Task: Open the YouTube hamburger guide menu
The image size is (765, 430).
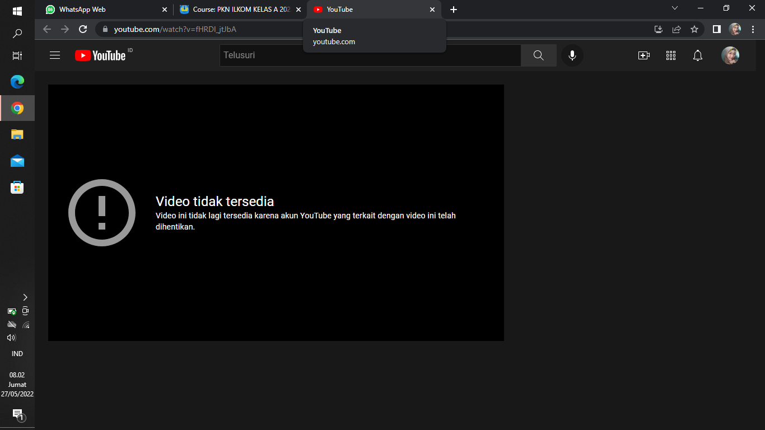Action: click(x=55, y=55)
